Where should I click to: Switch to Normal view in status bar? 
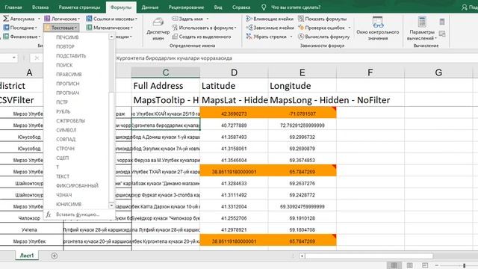(x=394, y=265)
